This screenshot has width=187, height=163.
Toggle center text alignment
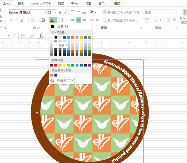point(79,20)
